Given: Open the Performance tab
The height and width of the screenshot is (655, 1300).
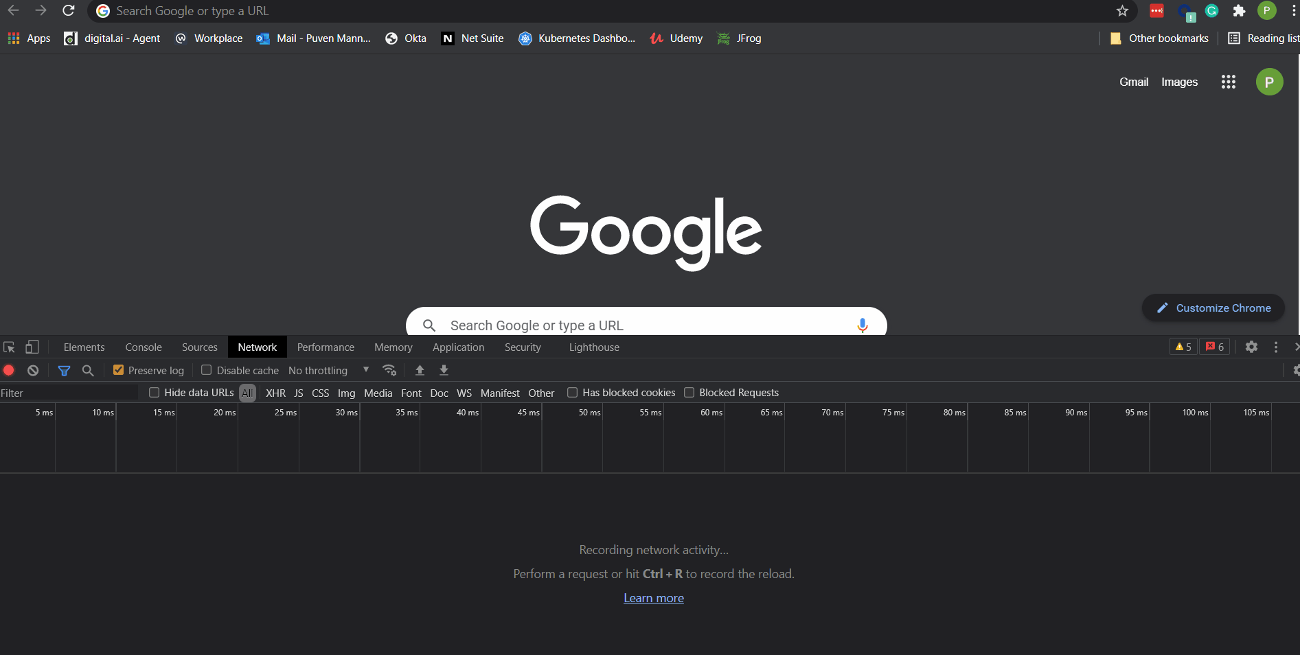Looking at the screenshot, I should pos(326,347).
